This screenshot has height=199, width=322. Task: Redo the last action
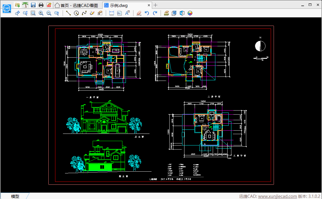[x=155, y=13]
